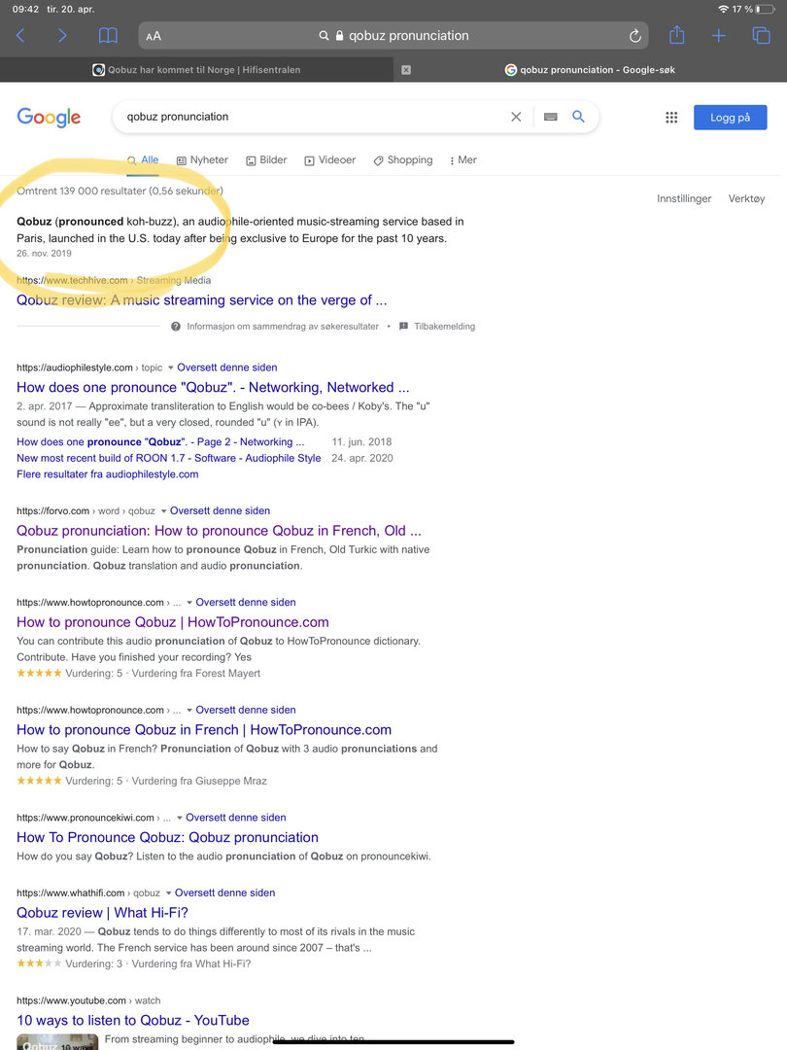Open New most recent build of ROON 1.7 link
The width and height of the screenshot is (787, 1050).
pyautogui.click(x=169, y=458)
